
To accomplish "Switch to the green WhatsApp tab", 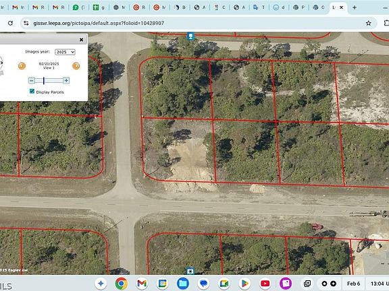I will (x=78, y=7).
